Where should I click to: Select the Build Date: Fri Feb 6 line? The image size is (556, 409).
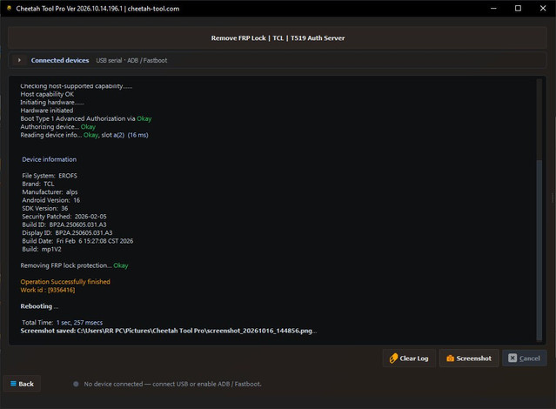pos(77,241)
